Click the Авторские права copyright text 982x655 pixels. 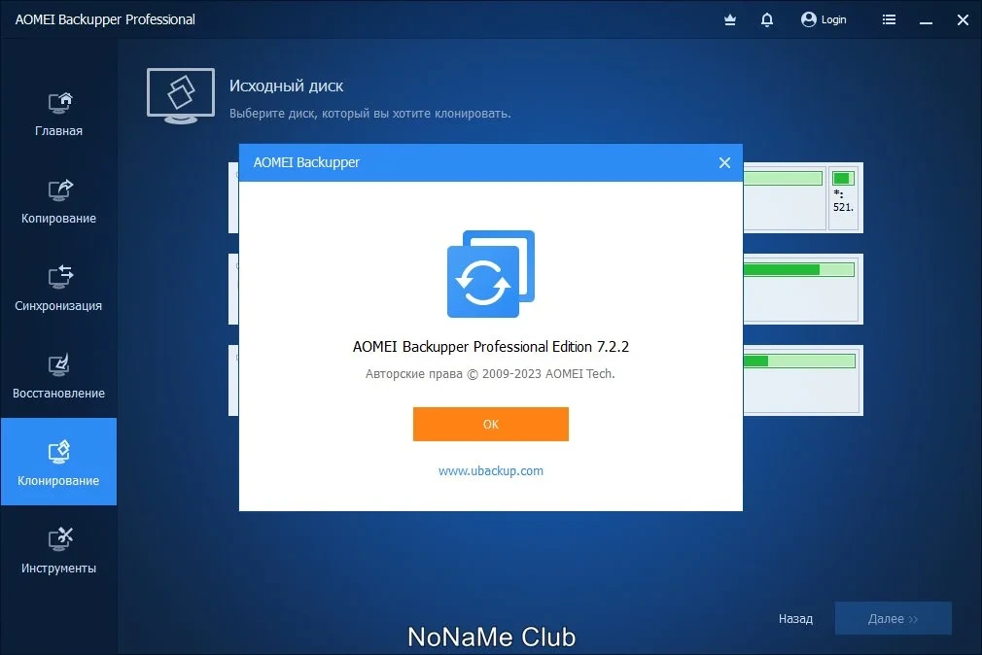[490, 374]
